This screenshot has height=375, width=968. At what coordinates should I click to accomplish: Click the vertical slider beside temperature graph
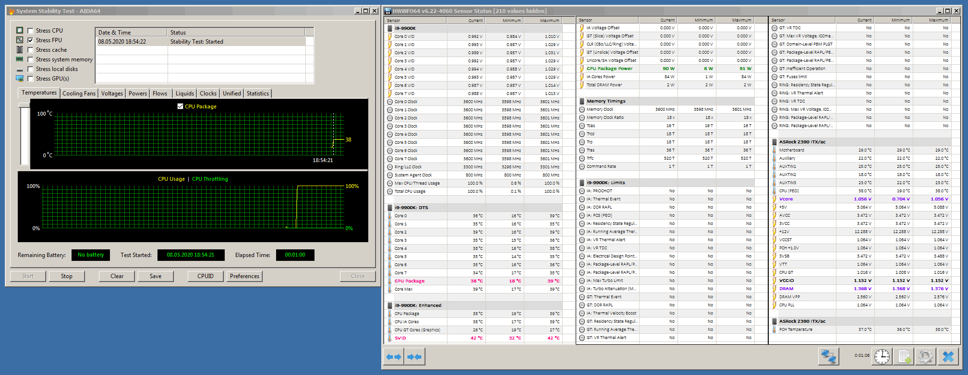tap(24, 134)
